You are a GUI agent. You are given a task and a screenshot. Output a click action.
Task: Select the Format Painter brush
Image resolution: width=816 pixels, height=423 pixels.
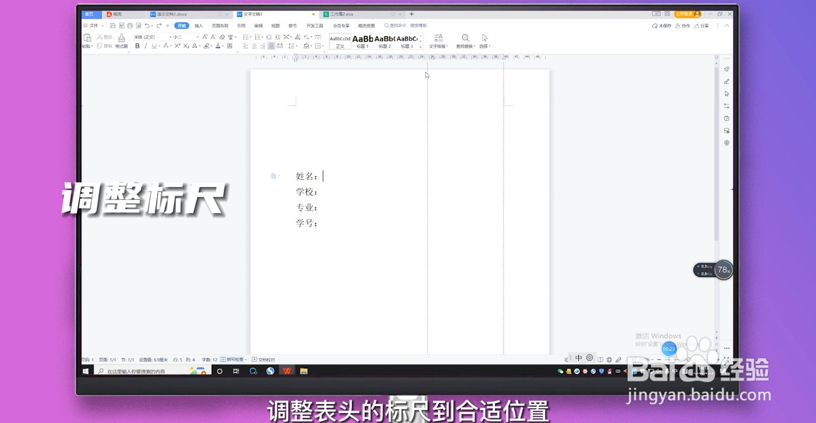coord(121,38)
